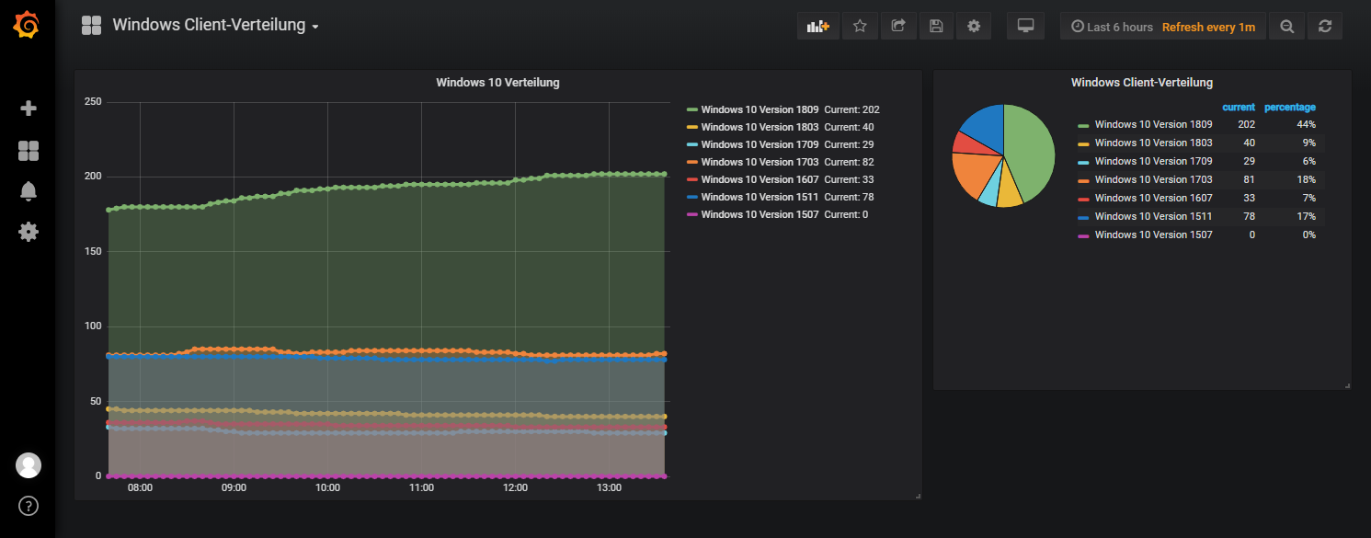Viewport: 1371px width, 538px height.
Task: Open the Windows Client-Verteilung dashboard picker
Action: (x=215, y=25)
